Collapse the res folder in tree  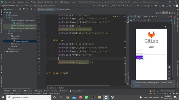click(7, 33)
